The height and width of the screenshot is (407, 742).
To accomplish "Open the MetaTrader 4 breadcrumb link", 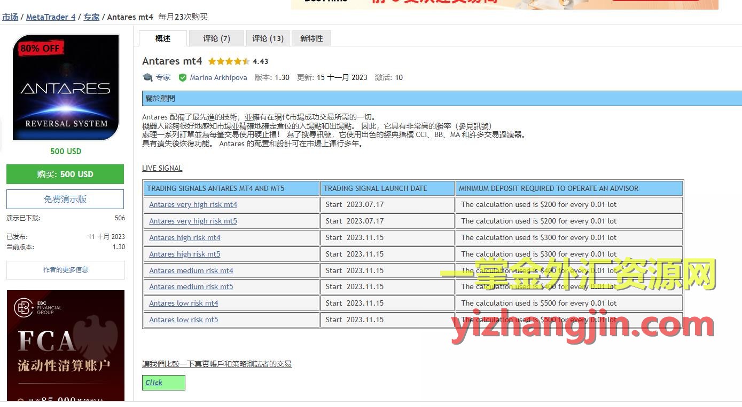I will pyautogui.click(x=51, y=17).
